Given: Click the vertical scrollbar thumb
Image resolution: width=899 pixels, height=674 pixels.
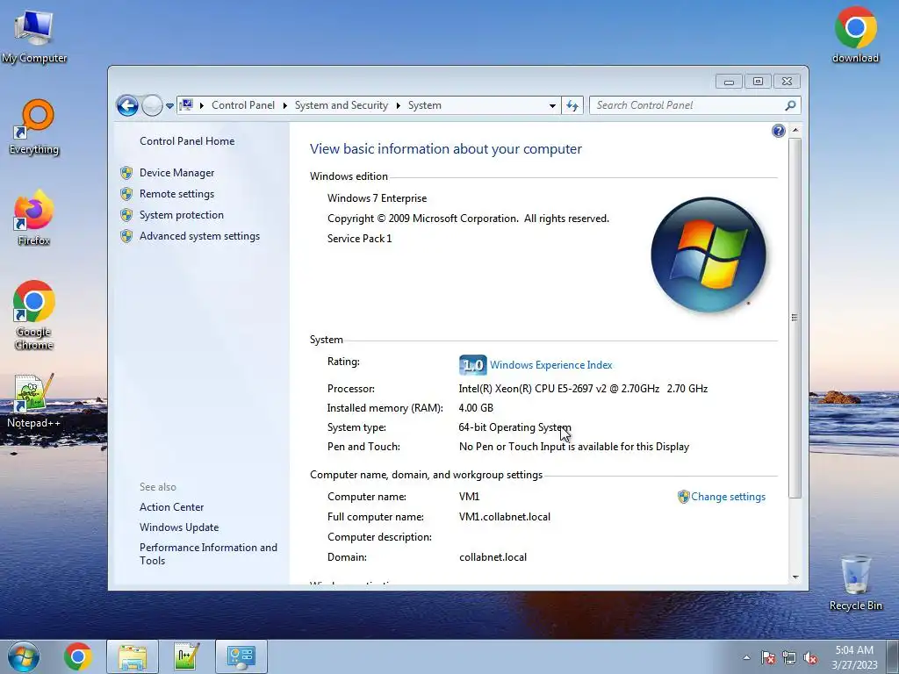Looking at the screenshot, I should click(x=795, y=318).
